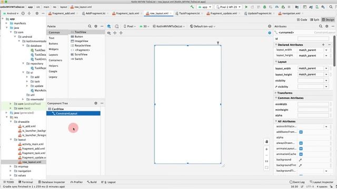Remove declared attribute with minus
337x189 pixels.
pyautogui.click(x=329, y=45)
